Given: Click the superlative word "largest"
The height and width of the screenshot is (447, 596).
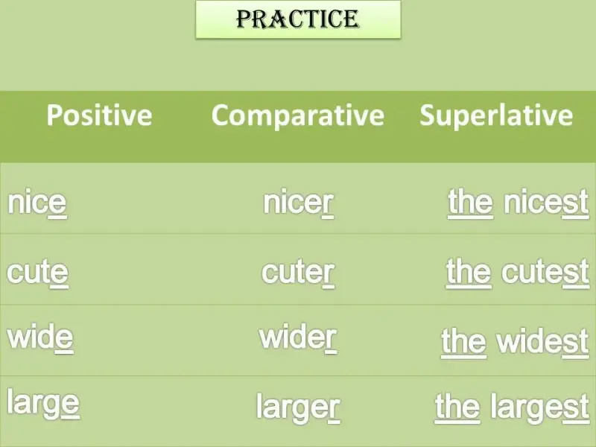Looking at the screenshot, I should point(539,408).
